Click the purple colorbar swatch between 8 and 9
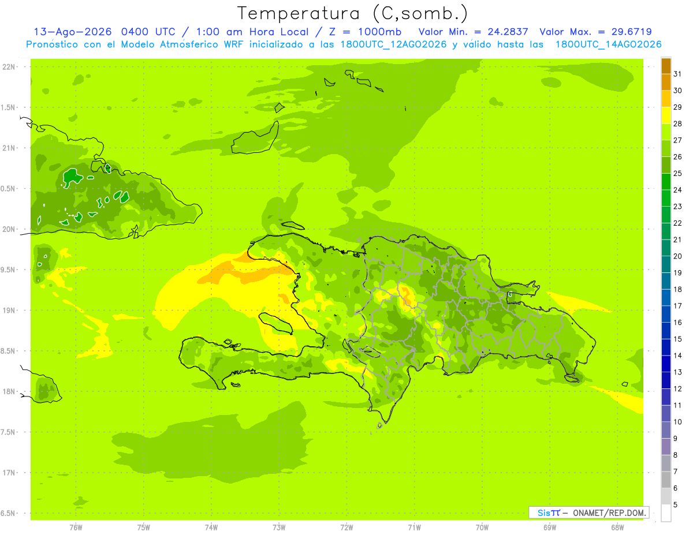 pyautogui.click(x=666, y=447)
